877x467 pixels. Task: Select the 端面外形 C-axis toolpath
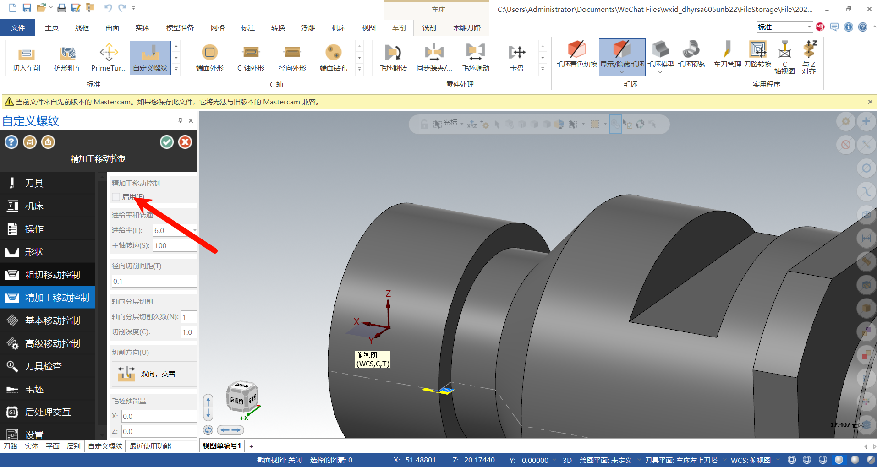(x=210, y=58)
